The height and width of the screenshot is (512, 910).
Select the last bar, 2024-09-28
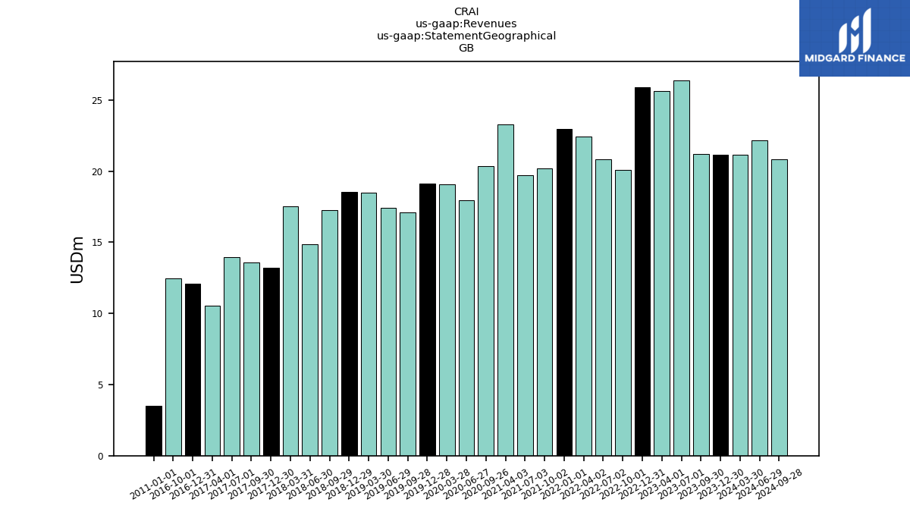pyautogui.click(x=779, y=308)
